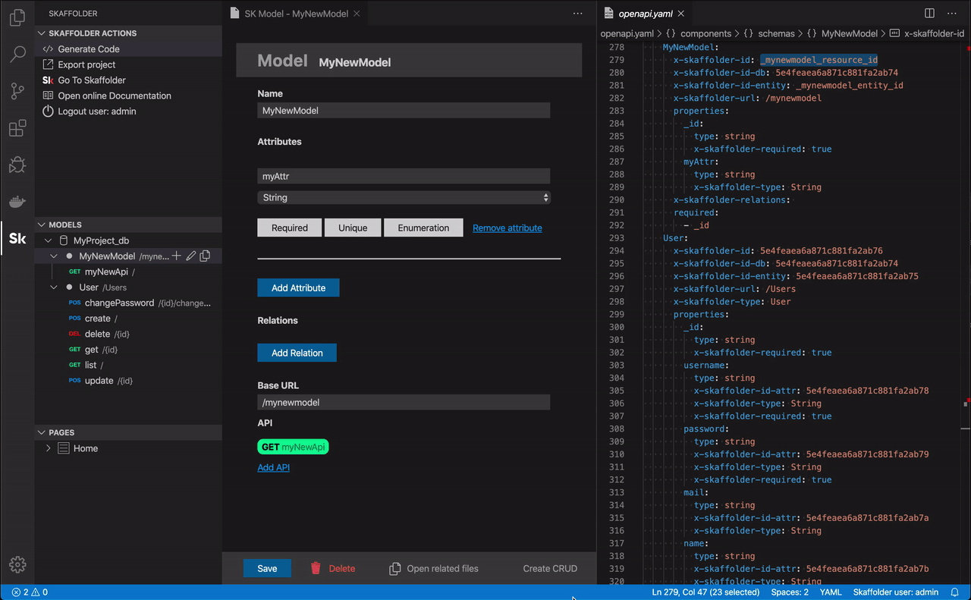Open the Add API link

[x=273, y=467]
